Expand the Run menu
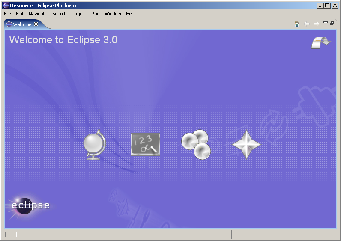The image size is (341, 241). click(x=95, y=14)
